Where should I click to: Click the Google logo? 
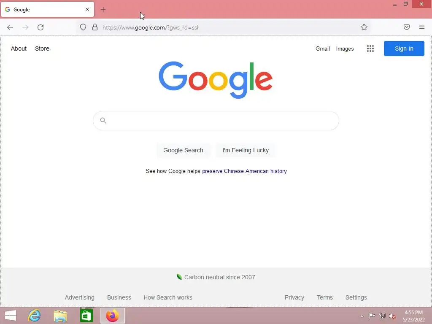pos(216,80)
